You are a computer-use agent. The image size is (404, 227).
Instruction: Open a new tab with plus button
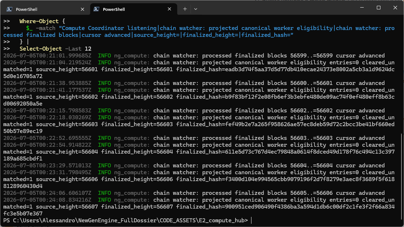(185, 9)
